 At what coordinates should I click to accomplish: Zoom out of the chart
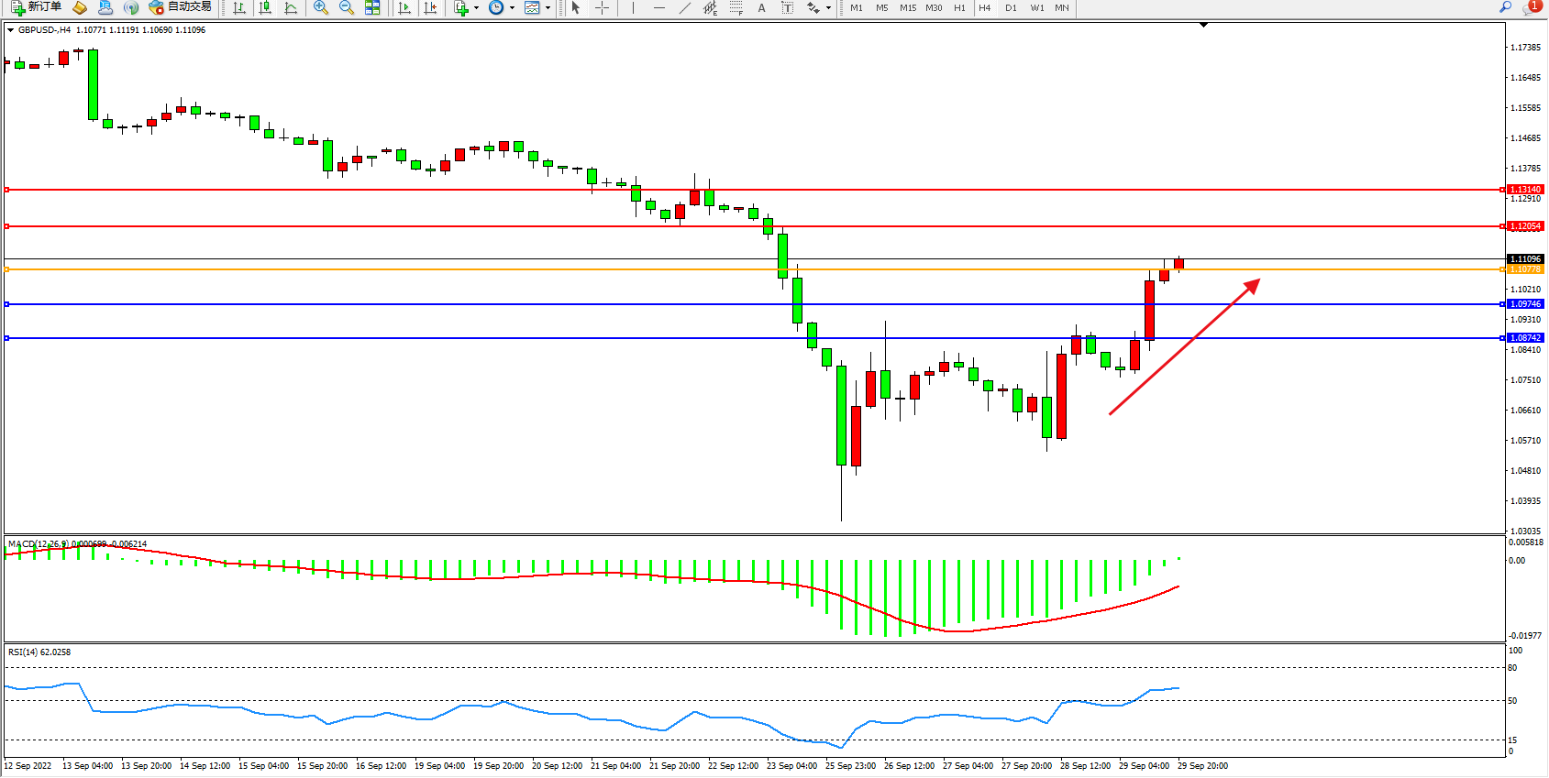click(347, 7)
